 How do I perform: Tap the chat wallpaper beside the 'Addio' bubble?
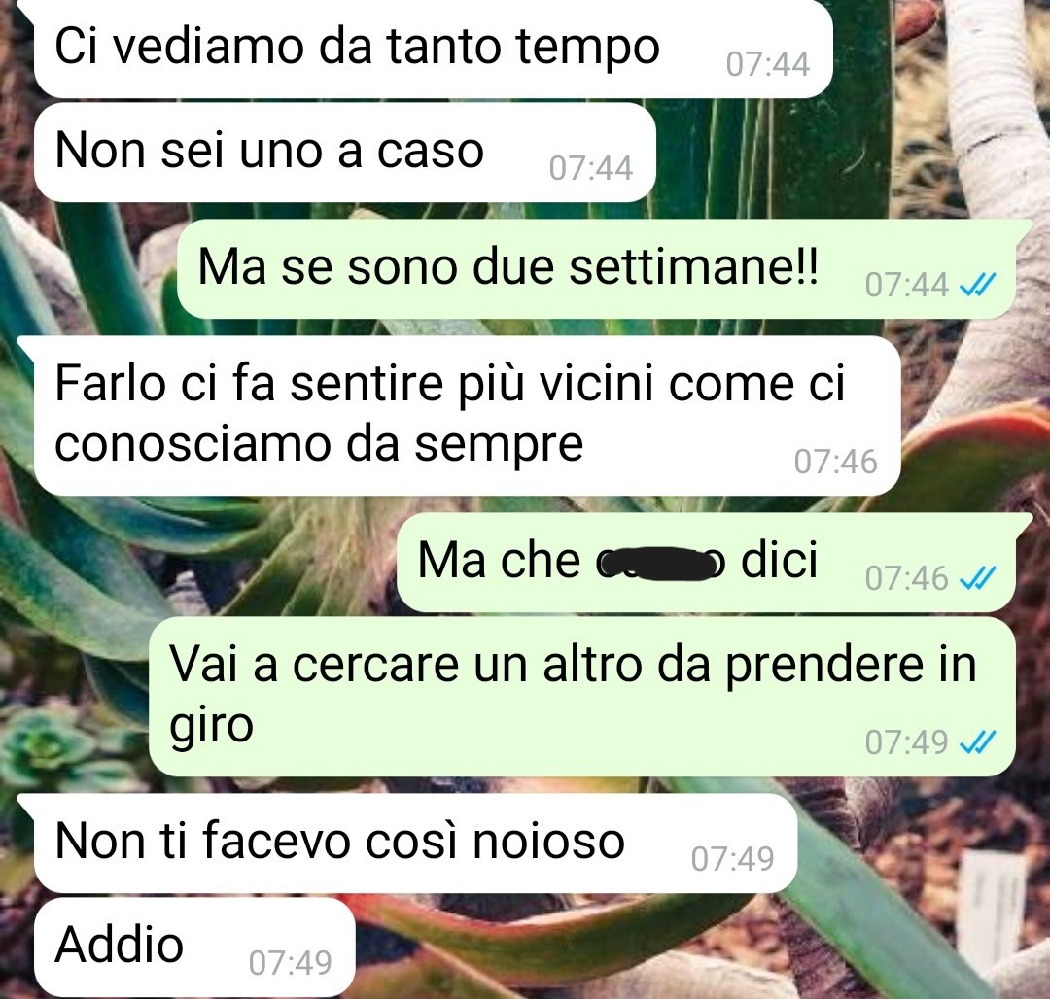(x=670, y=950)
